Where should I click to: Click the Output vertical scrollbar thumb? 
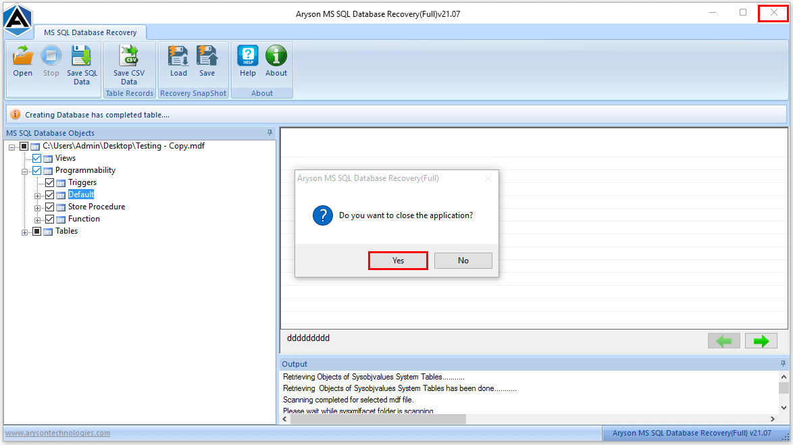pyautogui.click(x=784, y=388)
